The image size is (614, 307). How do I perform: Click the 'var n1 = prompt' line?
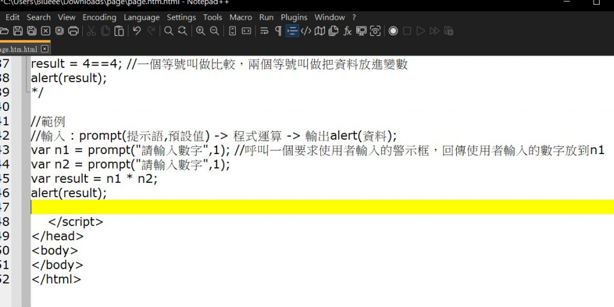[318, 150]
